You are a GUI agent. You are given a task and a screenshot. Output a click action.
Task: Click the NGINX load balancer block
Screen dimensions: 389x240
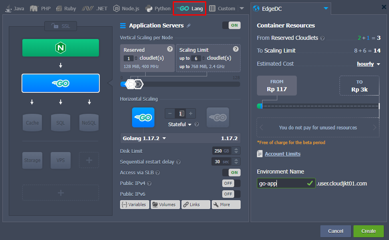tap(60, 47)
